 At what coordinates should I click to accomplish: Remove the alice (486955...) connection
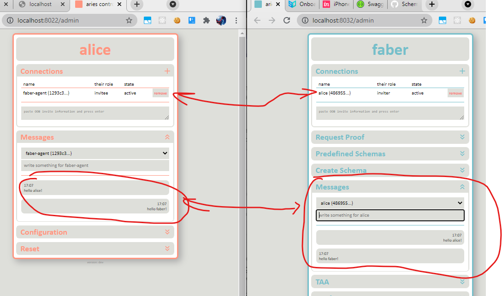(455, 93)
